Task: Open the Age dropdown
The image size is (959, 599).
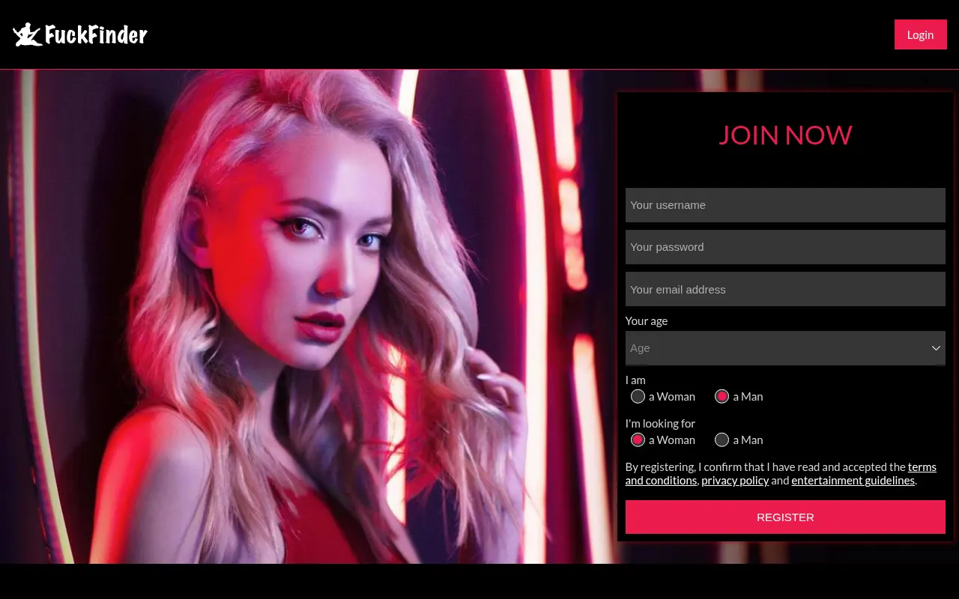Action: click(785, 348)
